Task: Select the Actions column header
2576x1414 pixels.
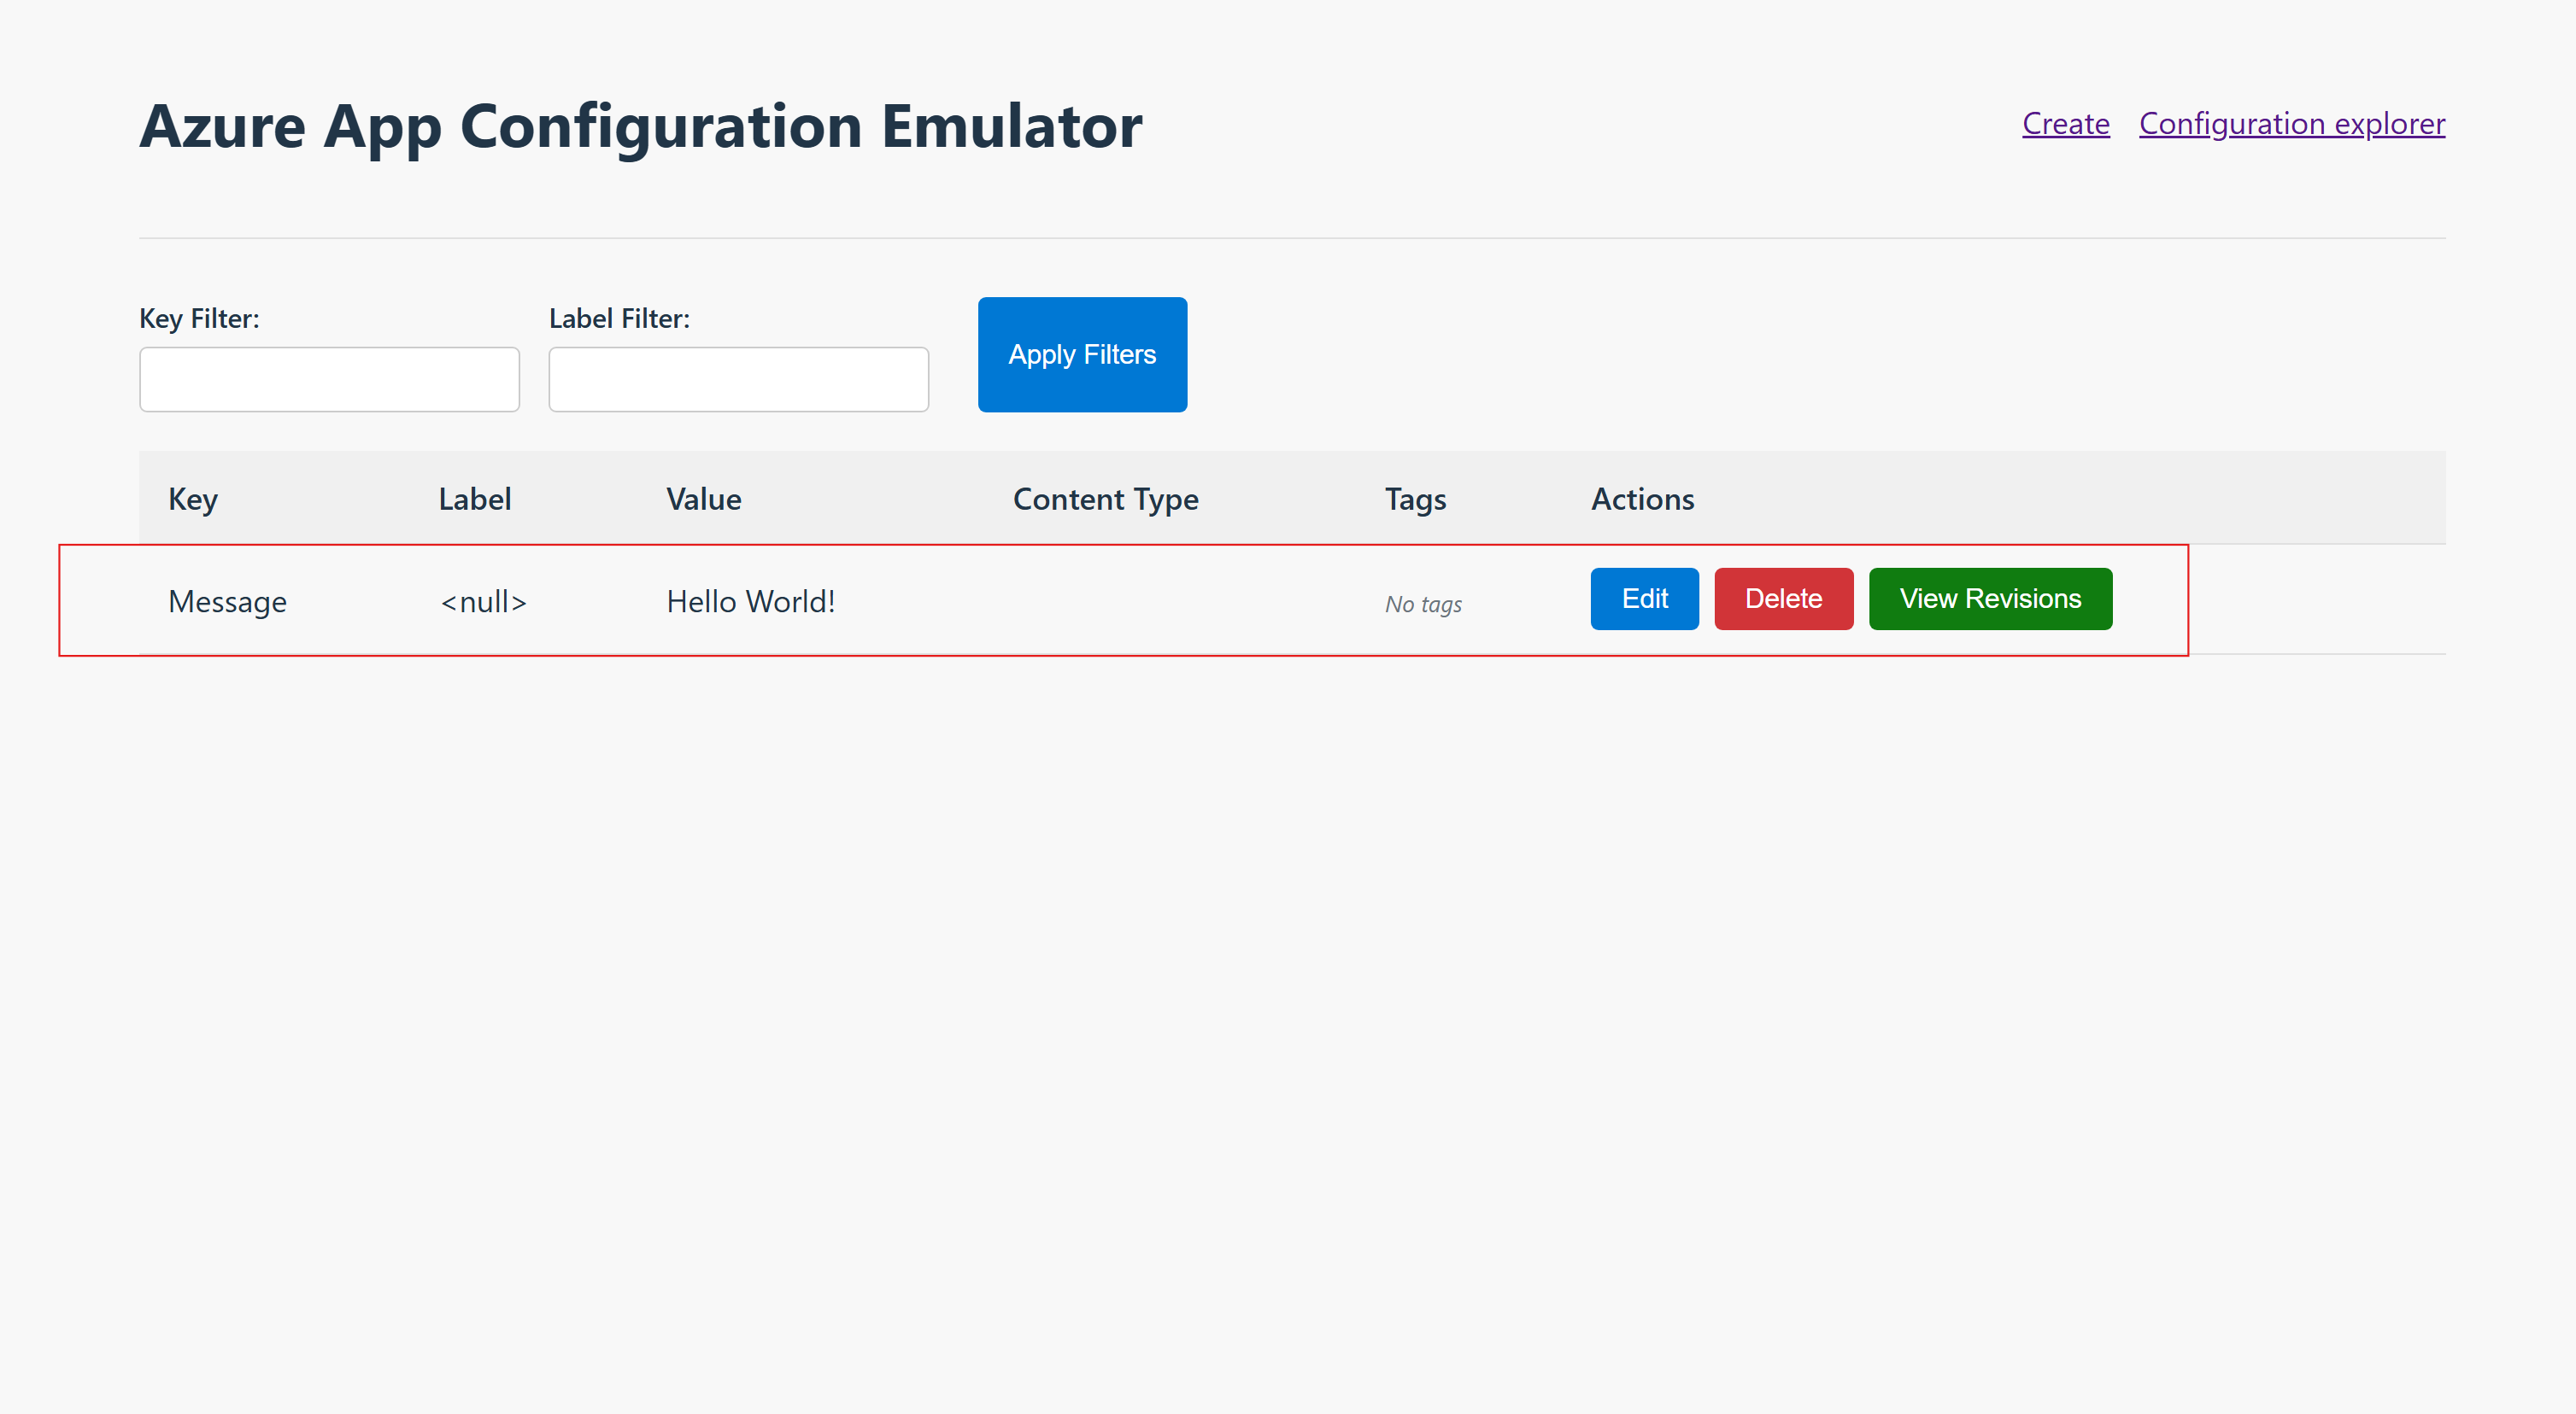Action: point(1642,499)
